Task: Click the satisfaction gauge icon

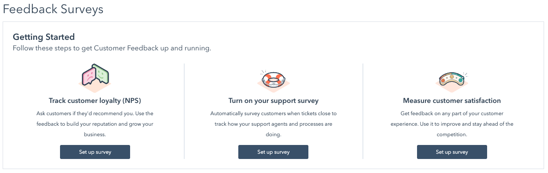Action: 452,81
